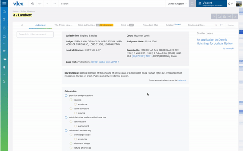Jump to next result with down chevron

tap(55, 4)
